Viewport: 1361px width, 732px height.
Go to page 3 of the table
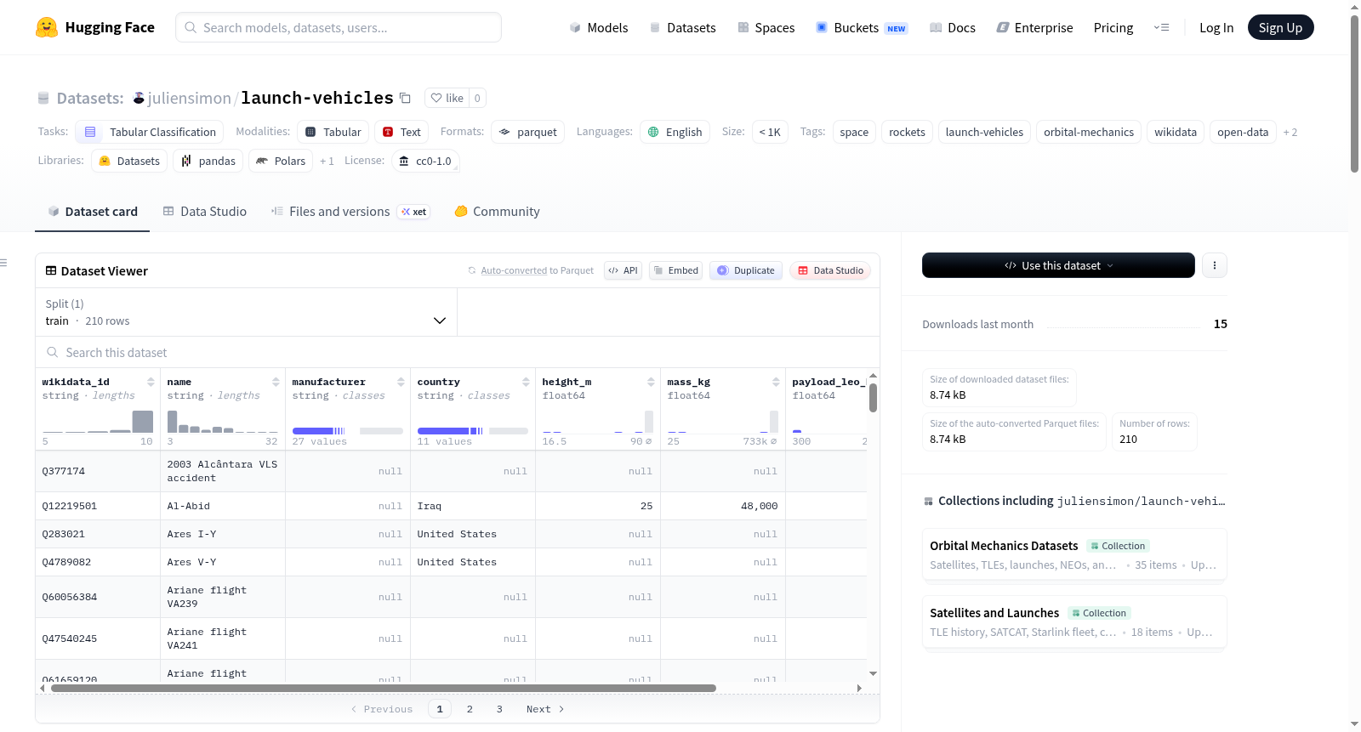[x=499, y=709]
